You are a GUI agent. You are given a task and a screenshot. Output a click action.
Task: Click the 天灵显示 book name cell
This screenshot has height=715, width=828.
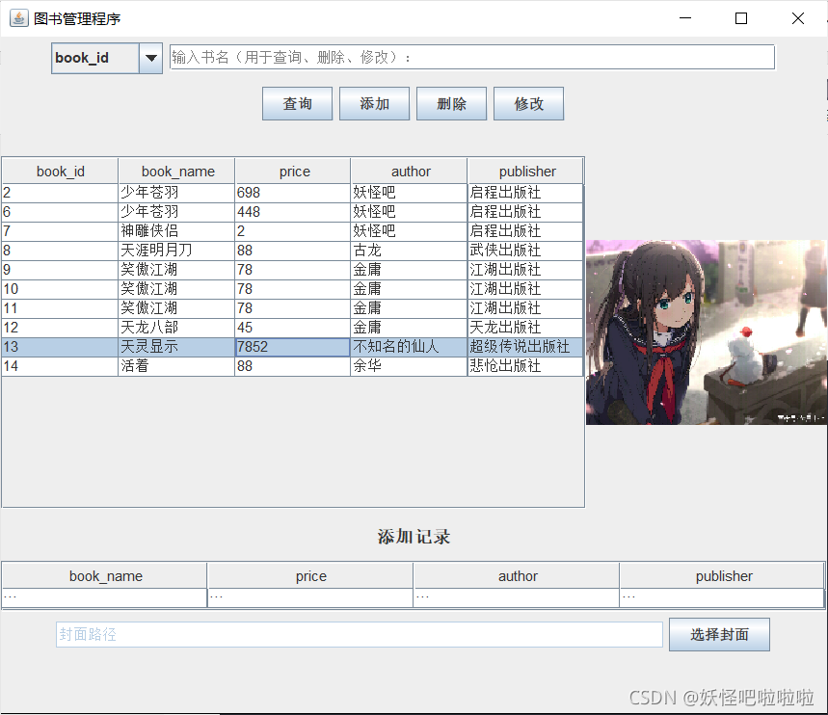tap(176, 347)
